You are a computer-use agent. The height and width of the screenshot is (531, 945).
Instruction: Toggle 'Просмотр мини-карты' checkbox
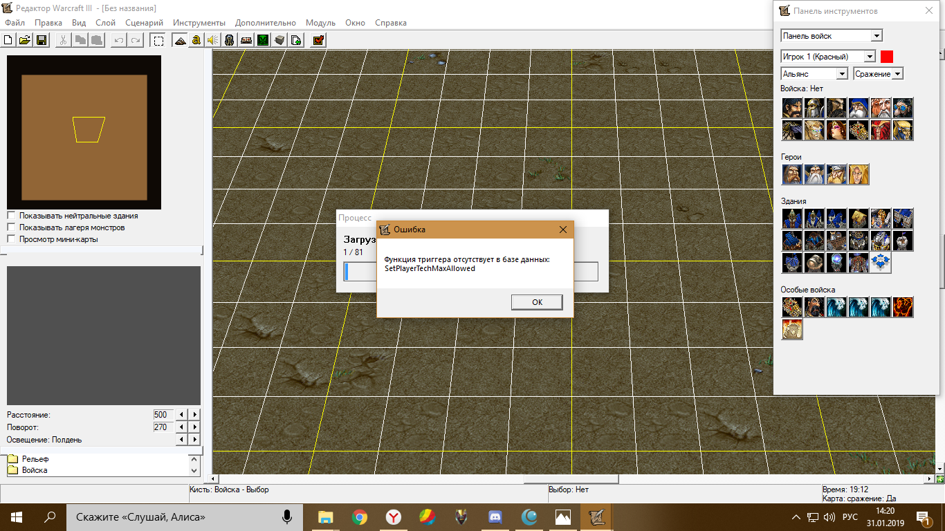coord(11,239)
